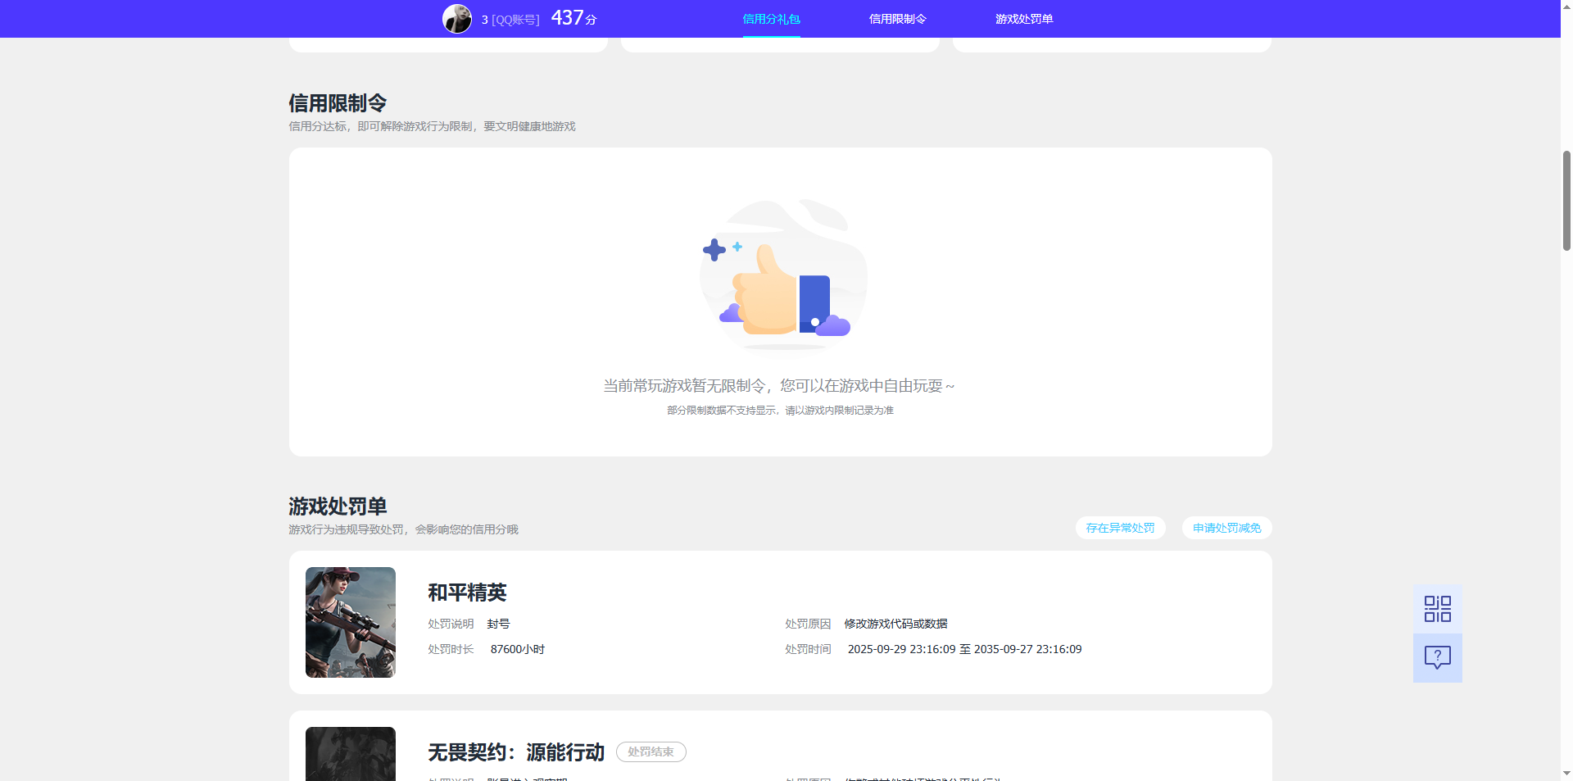
Task: Click the 申请处罚减免 button
Action: tap(1226, 528)
